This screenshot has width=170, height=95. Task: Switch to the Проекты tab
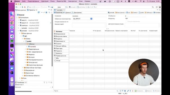coord(31,10)
